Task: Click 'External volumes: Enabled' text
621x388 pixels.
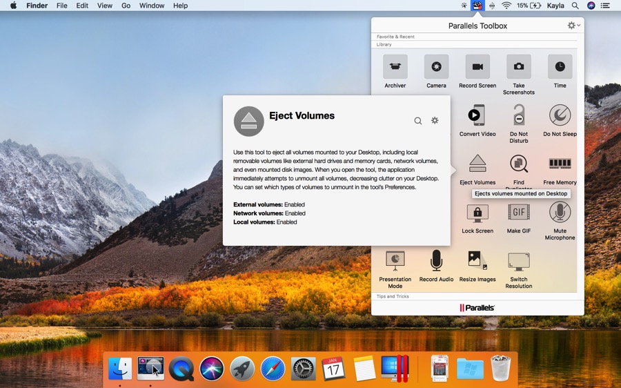Action: pos(269,204)
